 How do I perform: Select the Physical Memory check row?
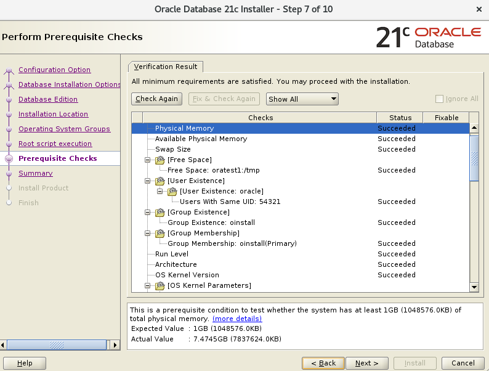pos(301,129)
